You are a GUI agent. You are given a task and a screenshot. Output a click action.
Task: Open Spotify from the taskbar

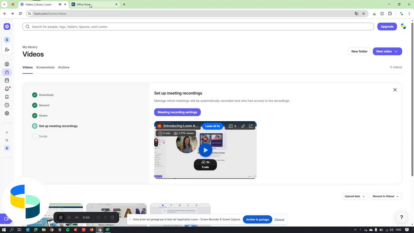coord(68,230)
